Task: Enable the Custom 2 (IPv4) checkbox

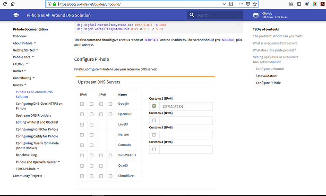Action: point(154,120)
